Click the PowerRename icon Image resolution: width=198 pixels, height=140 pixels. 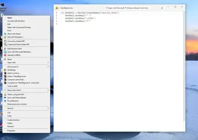[x=5, y=101]
